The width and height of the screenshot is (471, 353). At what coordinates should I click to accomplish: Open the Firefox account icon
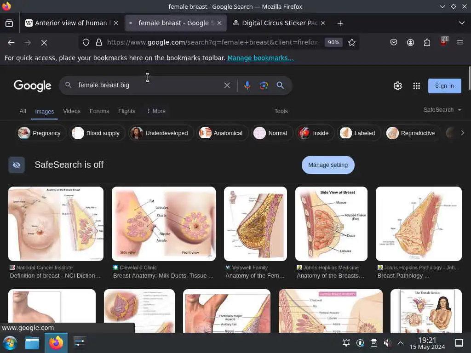[x=410, y=42]
